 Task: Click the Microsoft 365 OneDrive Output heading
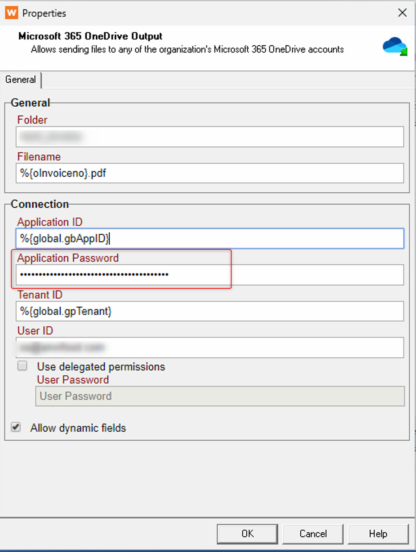90,36
